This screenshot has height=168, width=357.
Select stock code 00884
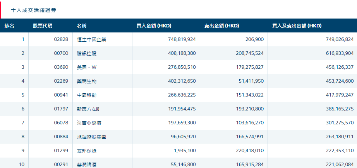(61, 137)
